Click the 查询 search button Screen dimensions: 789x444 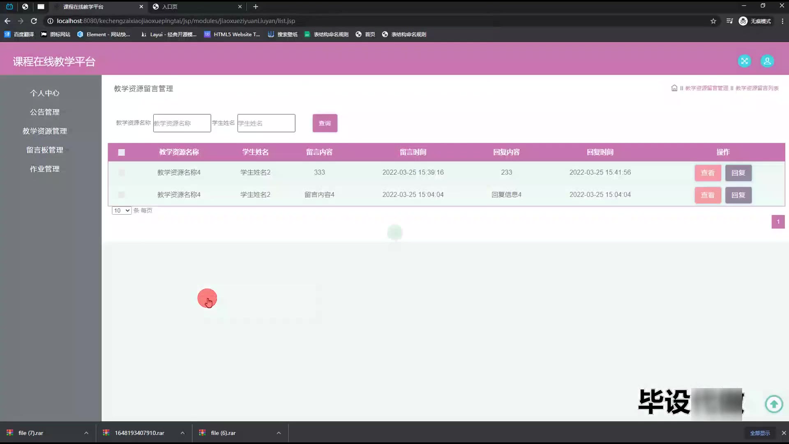(x=325, y=123)
